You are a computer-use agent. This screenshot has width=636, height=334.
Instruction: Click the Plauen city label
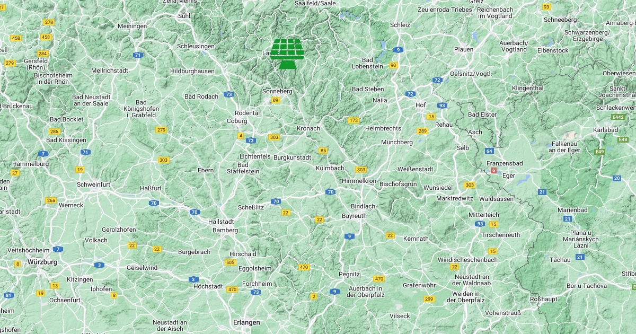click(x=464, y=49)
